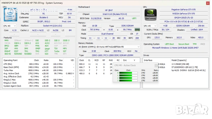Viewport: 212px width, 119px height.
Task: Click the Model [Capacity] column header
Action: click(x=179, y=60)
